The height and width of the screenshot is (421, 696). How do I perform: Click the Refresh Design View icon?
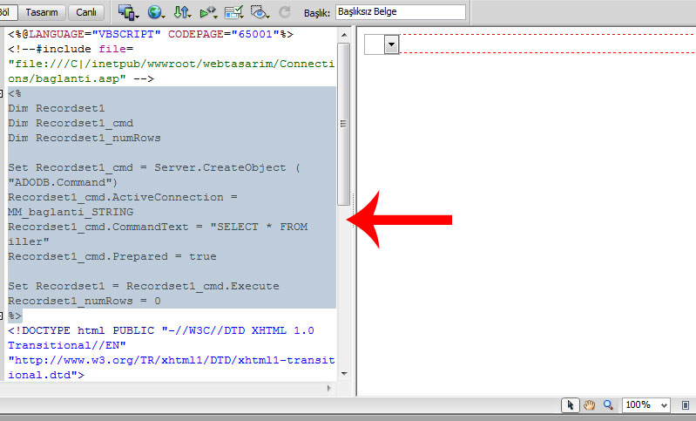[285, 12]
